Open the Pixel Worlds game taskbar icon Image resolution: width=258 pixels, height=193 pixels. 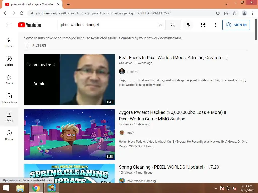52,188
